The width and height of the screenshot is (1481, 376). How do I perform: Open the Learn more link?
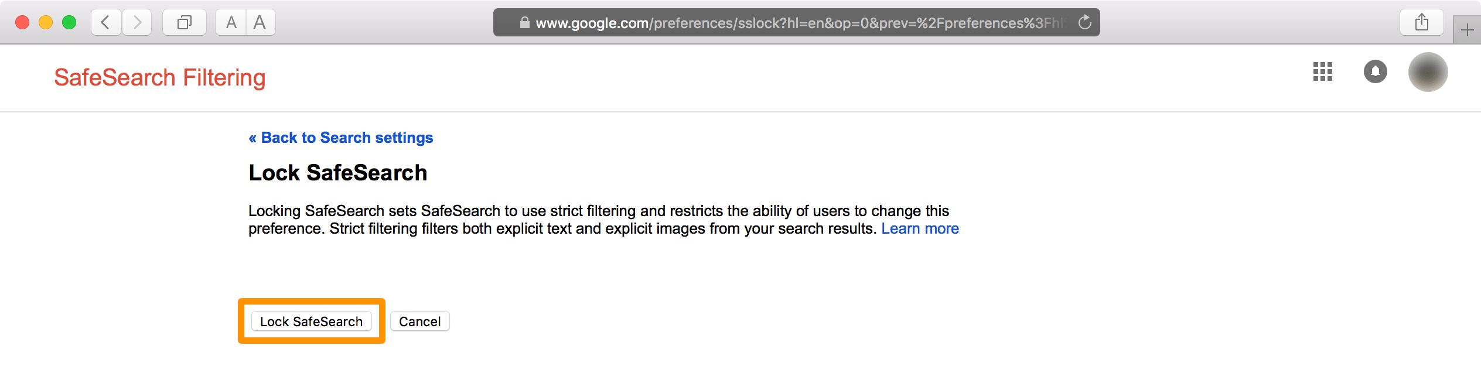pyautogui.click(x=920, y=228)
